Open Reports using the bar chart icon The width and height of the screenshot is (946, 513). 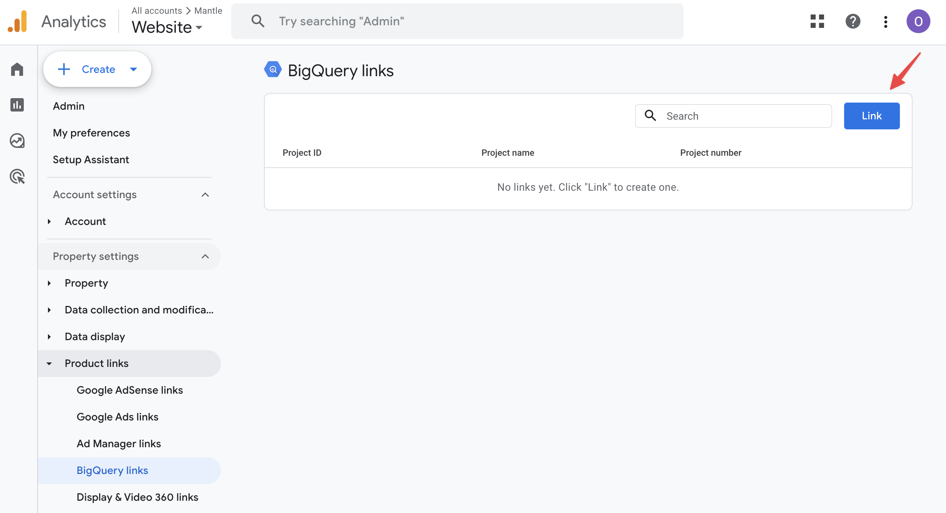(17, 105)
